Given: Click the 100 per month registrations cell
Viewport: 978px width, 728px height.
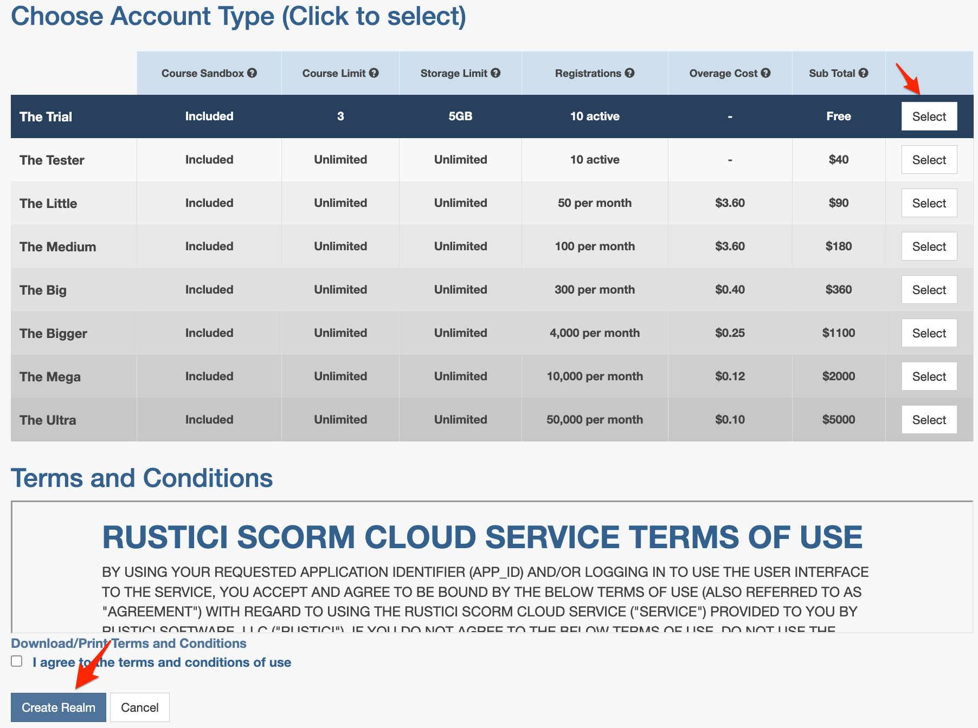Looking at the screenshot, I should click(595, 246).
